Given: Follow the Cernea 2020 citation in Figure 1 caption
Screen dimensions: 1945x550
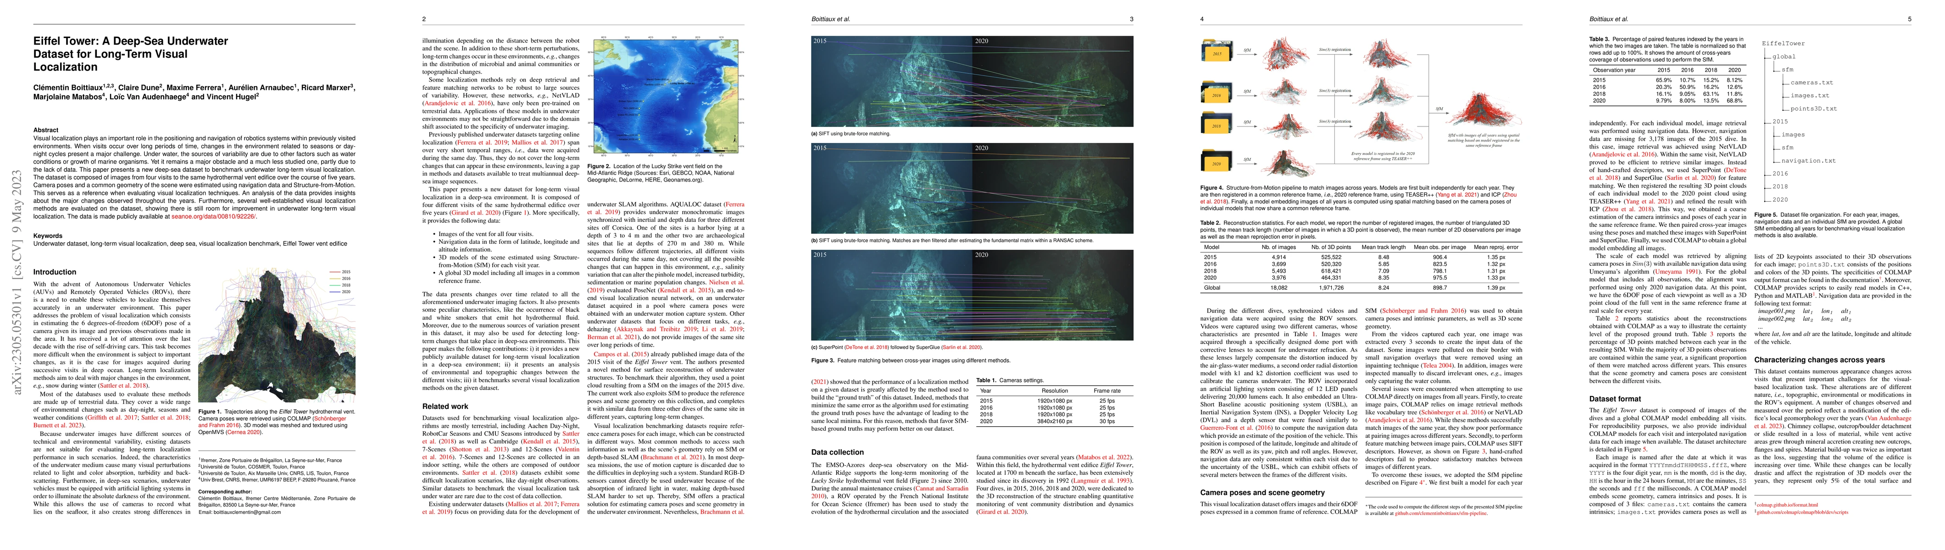Looking at the screenshot, I should tap(245, 433).
